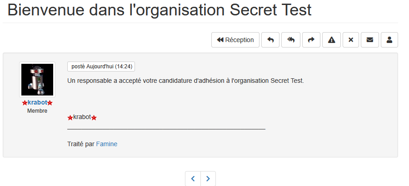Image resolution: width=409 pixels, height=186 pixels.
Task: Click the envelope icon button
Action: coord(370,40)
